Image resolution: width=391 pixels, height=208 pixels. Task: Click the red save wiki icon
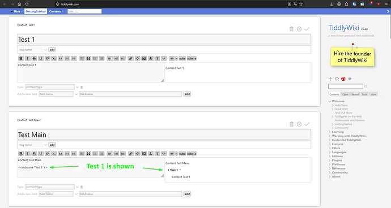[x=343, y=79]
